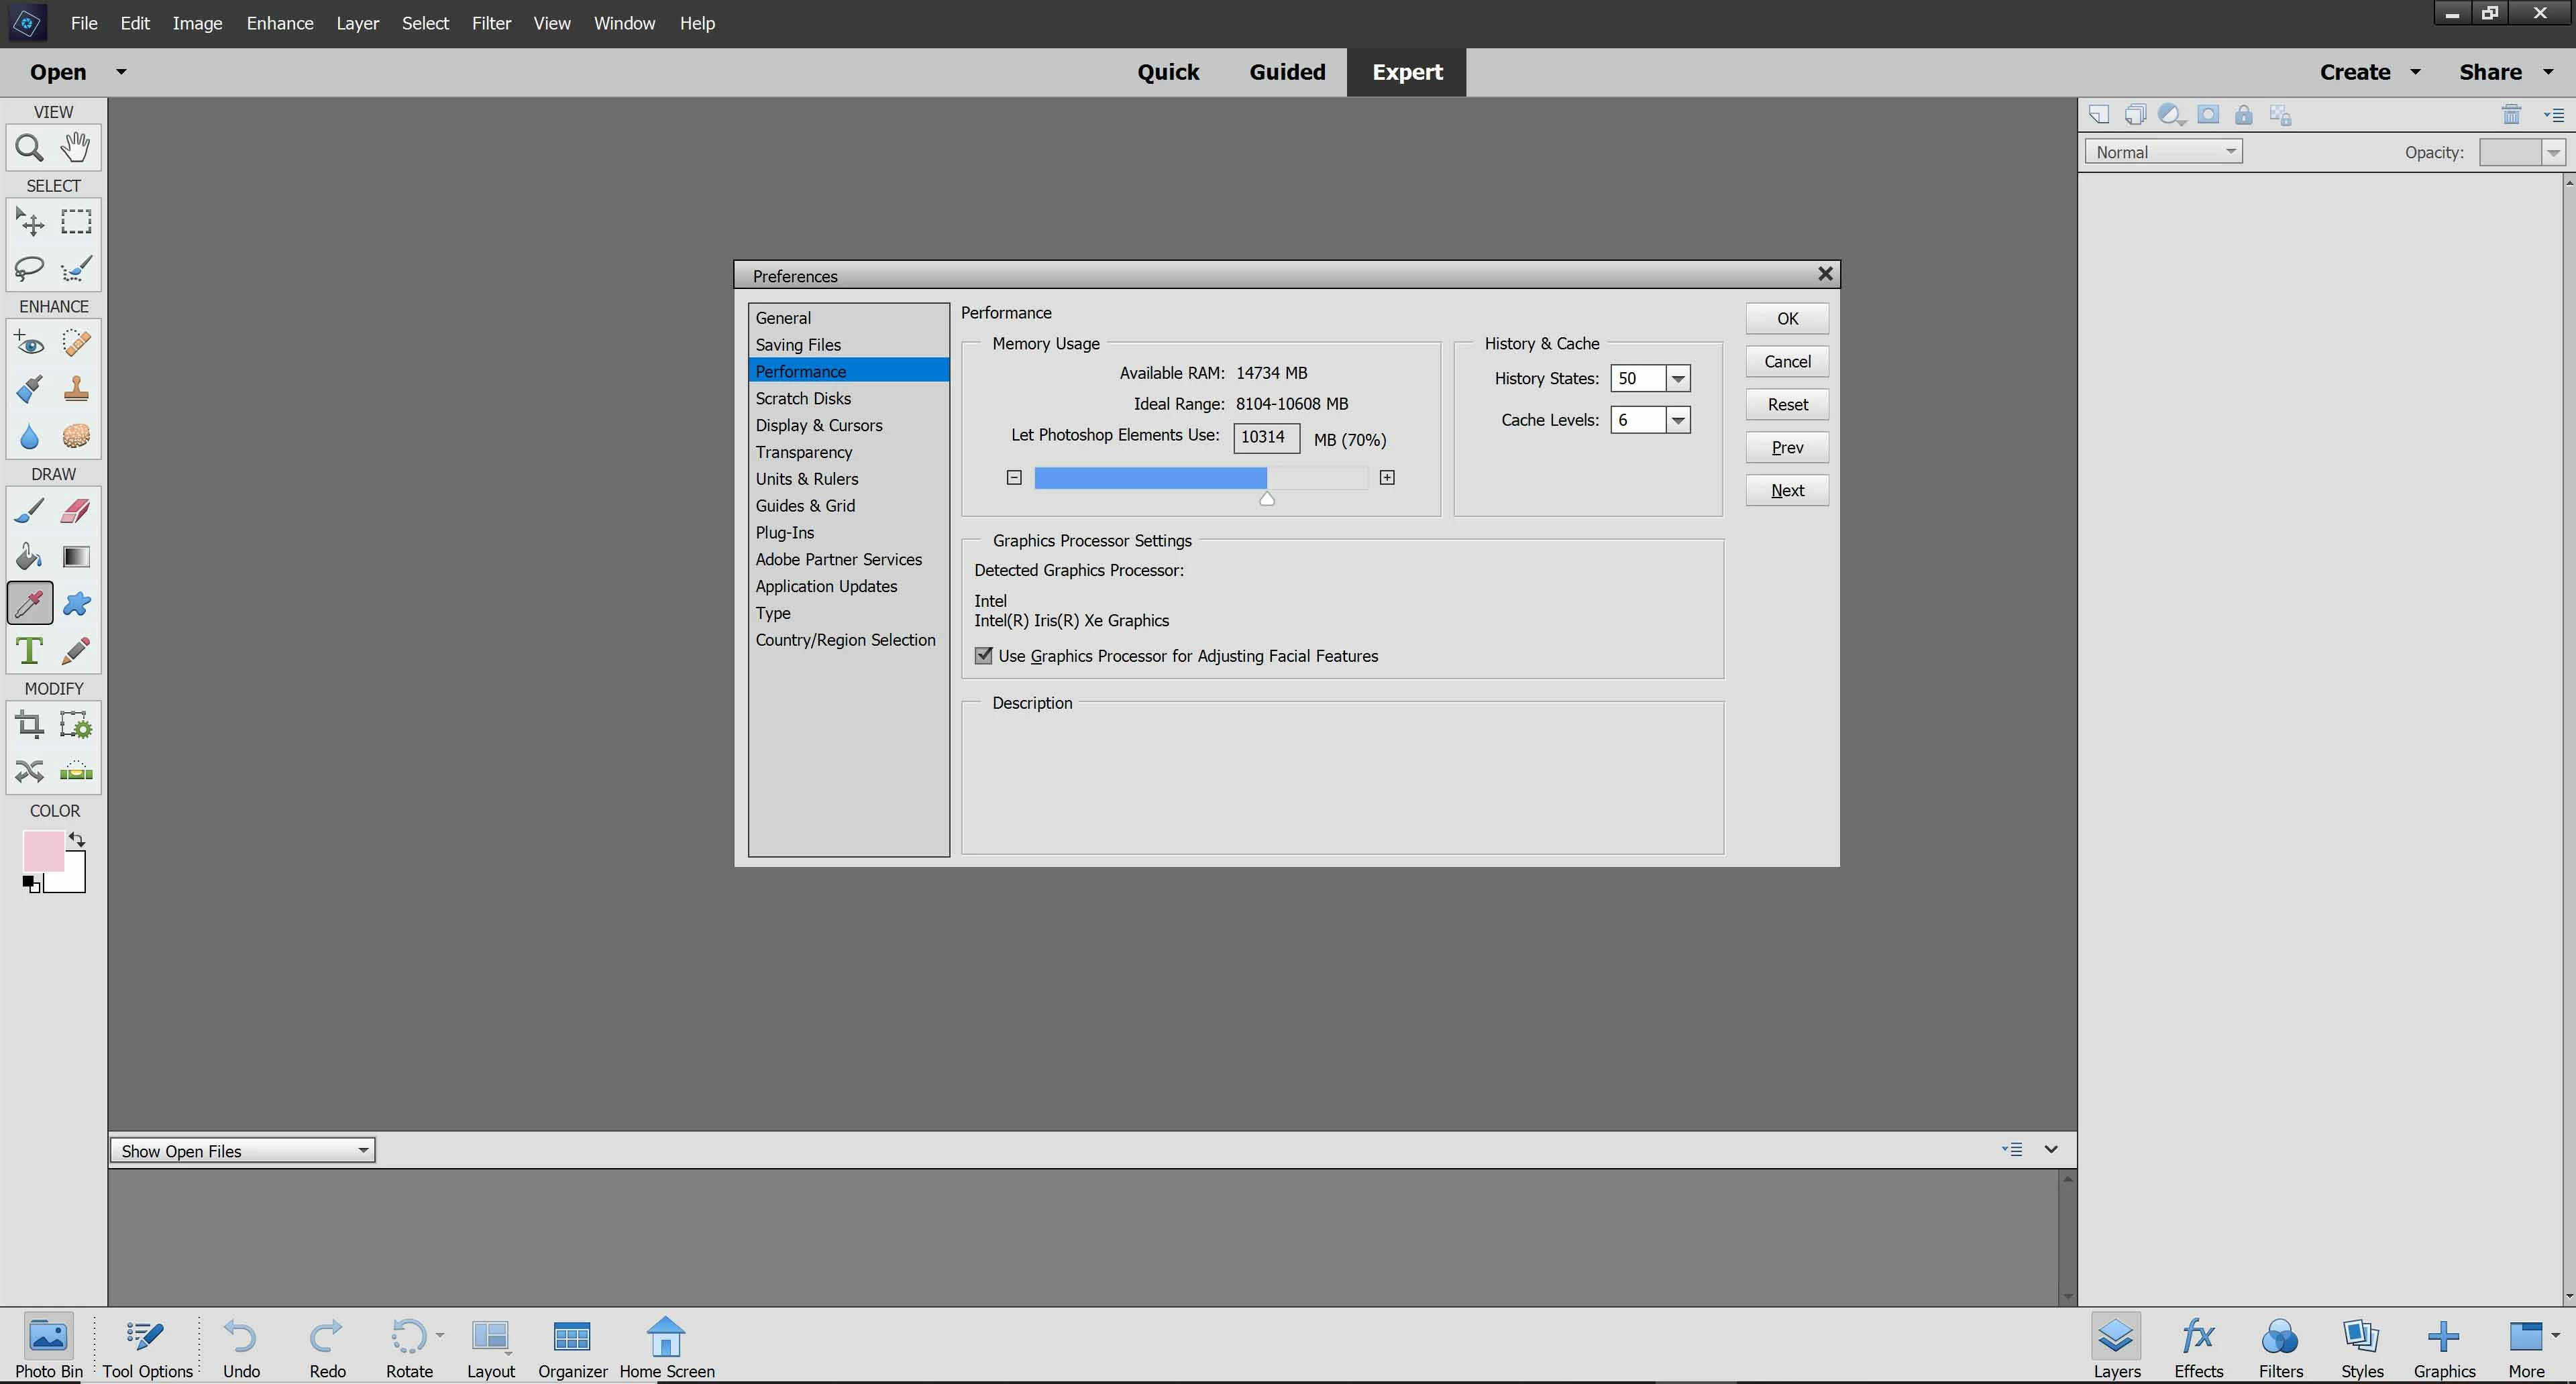
Task: Select the Horizontal Type tool
Action: 29,650
